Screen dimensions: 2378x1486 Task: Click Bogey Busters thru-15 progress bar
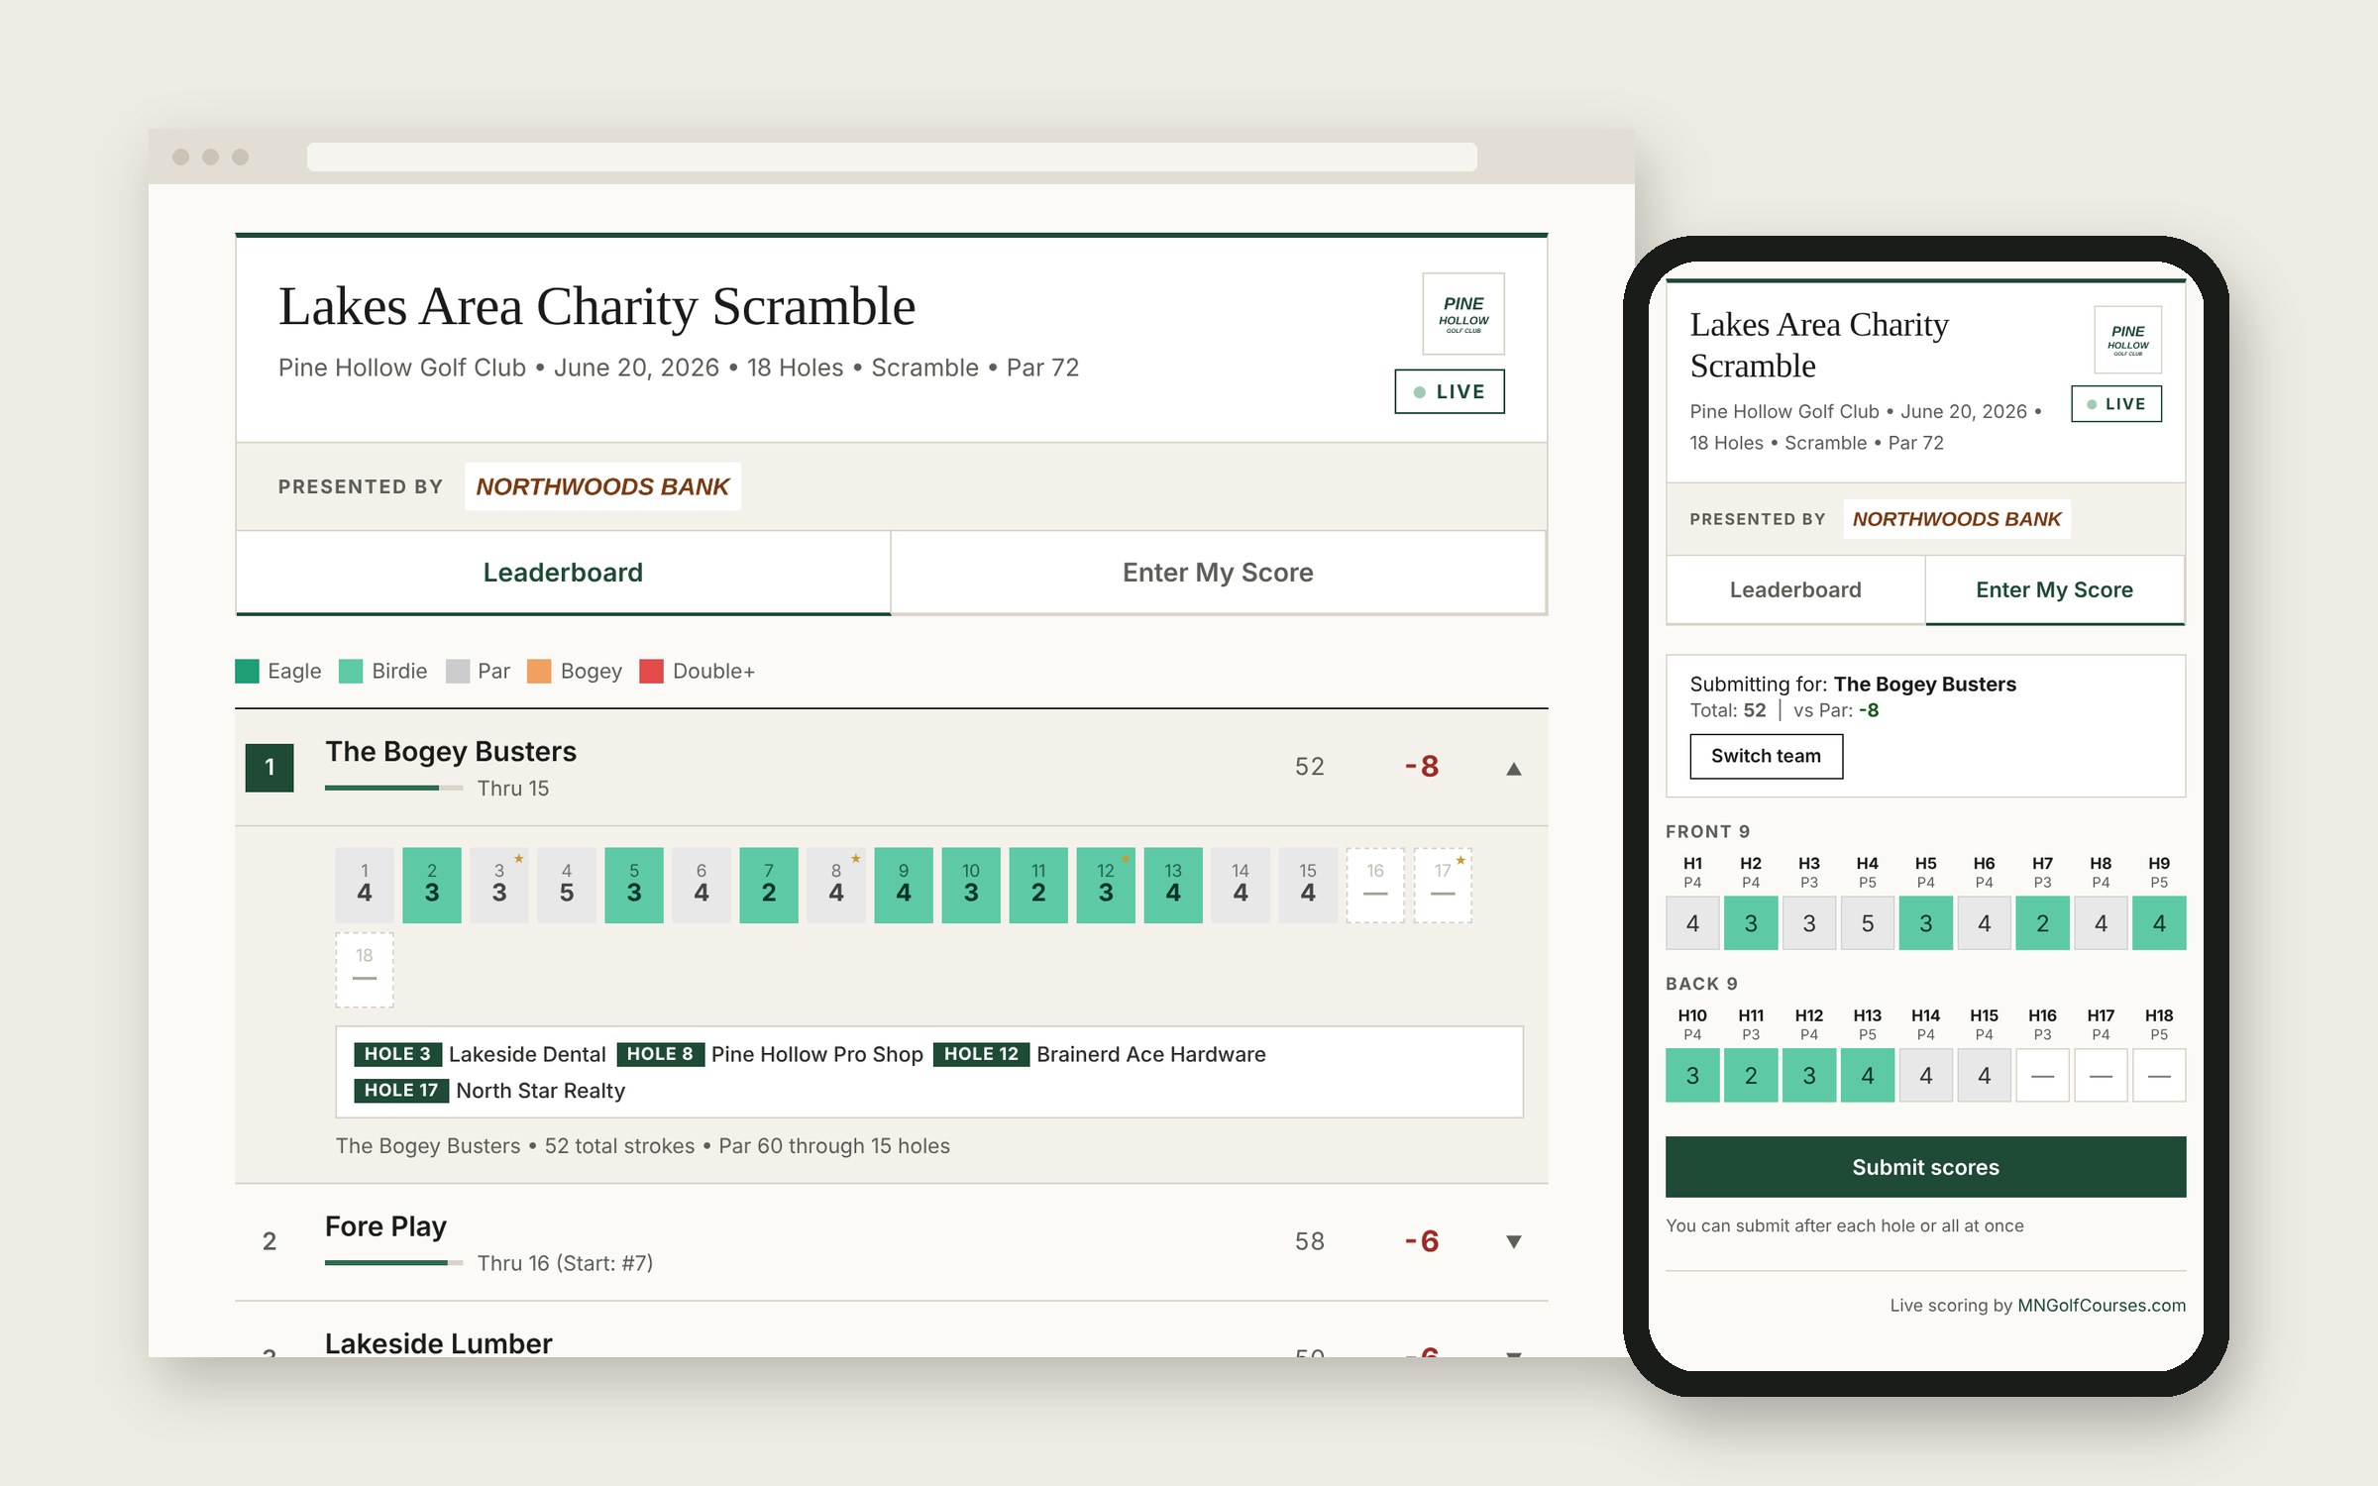[x=393, y=788]
